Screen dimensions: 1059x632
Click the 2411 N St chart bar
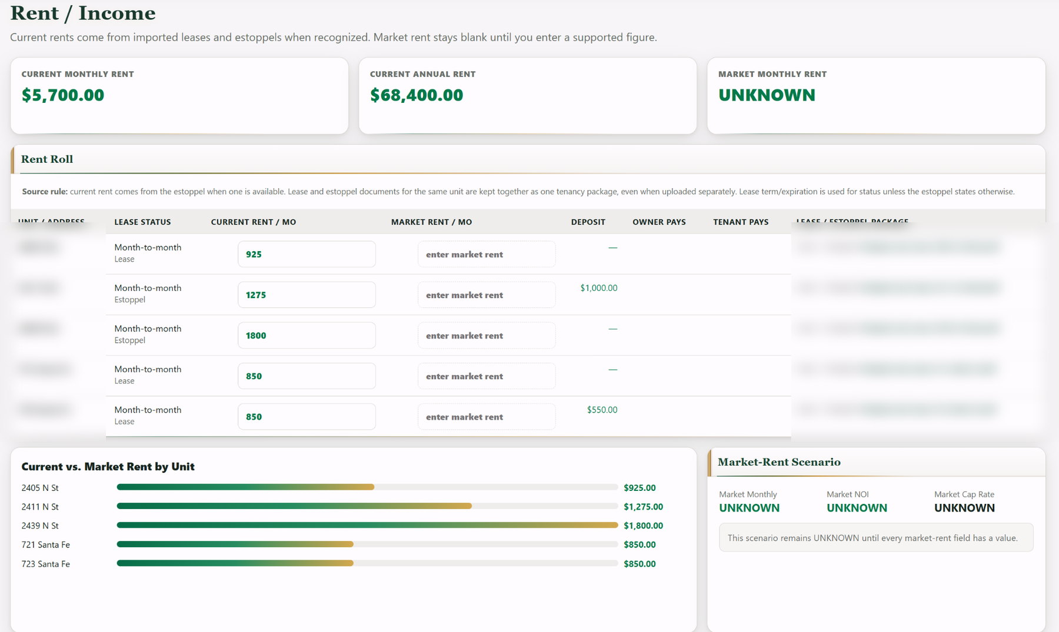(x=367, y=506)
